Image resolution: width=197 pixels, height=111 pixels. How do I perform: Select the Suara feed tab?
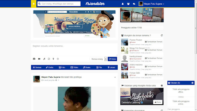coord(87,68)
